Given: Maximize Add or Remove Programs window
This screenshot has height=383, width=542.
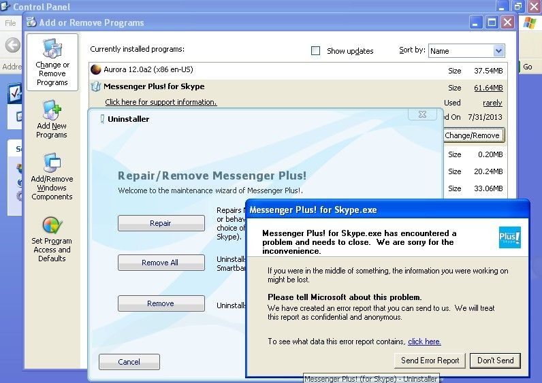Looking at the screenshot, I should pos(492,23).
